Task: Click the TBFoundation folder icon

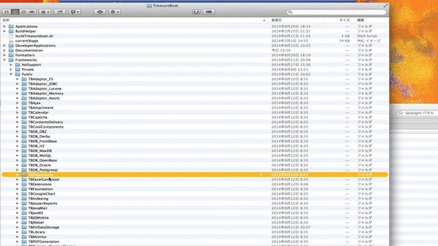Action: 24,189
